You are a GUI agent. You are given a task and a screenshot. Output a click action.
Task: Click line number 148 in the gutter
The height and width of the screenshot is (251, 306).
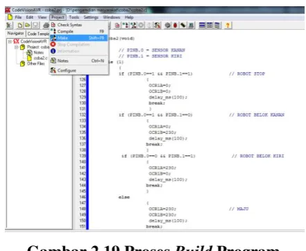pyautogui.click(x=83, y=209)
